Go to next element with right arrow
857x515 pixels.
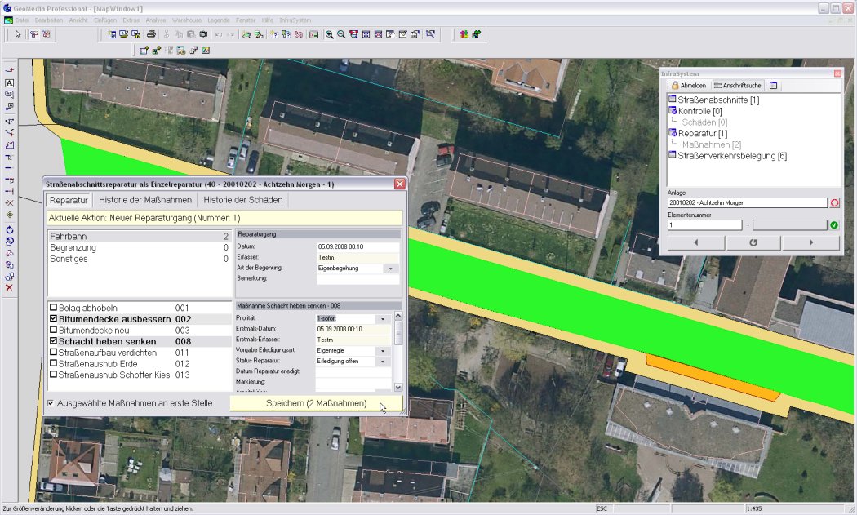[810, 242]
